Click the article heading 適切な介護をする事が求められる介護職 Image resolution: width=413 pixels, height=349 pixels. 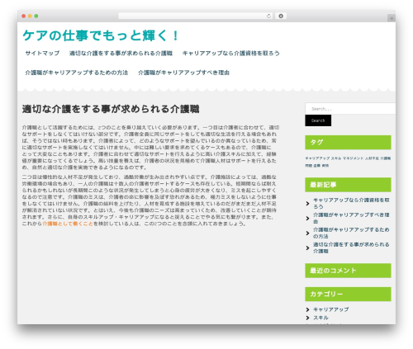point(111,109)
